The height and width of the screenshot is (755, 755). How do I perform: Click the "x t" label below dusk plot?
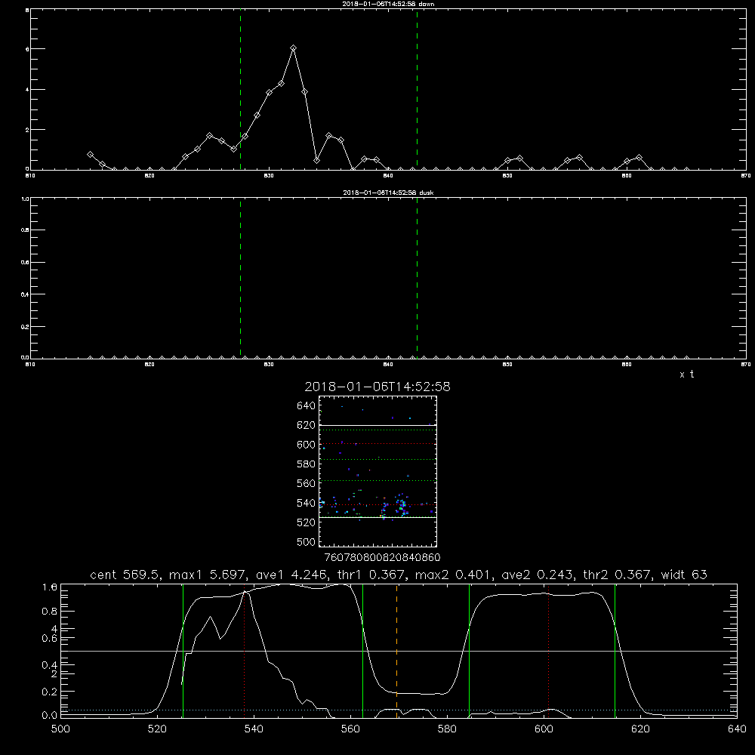pyautogui.click(x=686, y=374)
